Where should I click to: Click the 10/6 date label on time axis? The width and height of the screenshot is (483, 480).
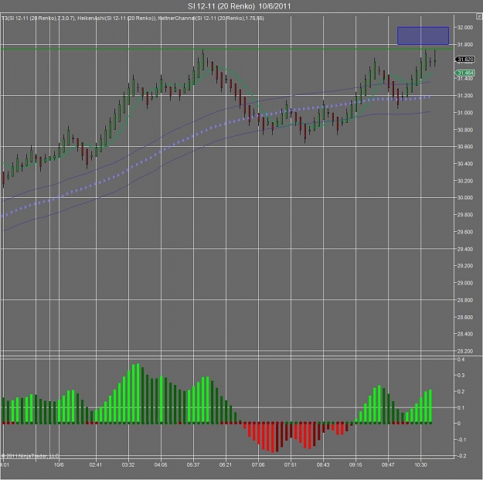click(x=59, y=465)
